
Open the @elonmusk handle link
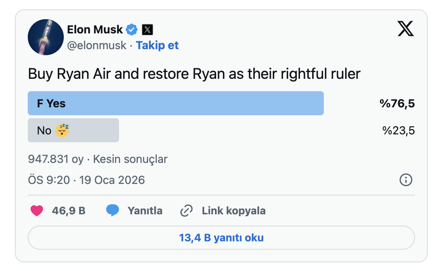(x=97, y=45)
